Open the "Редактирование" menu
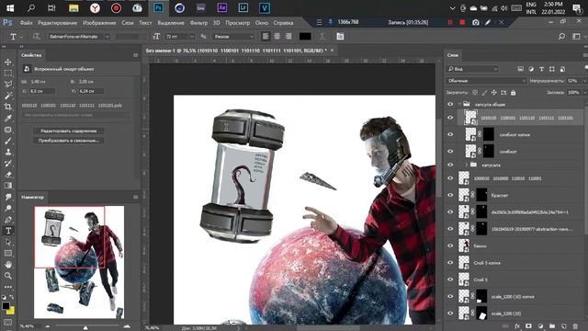 [57, 23]
